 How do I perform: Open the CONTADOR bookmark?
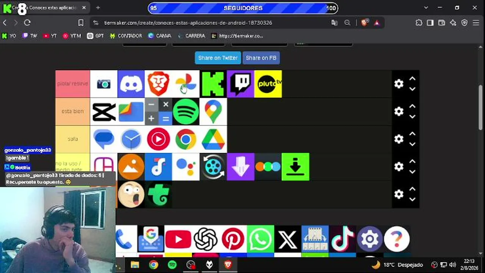tap(126, 36)
